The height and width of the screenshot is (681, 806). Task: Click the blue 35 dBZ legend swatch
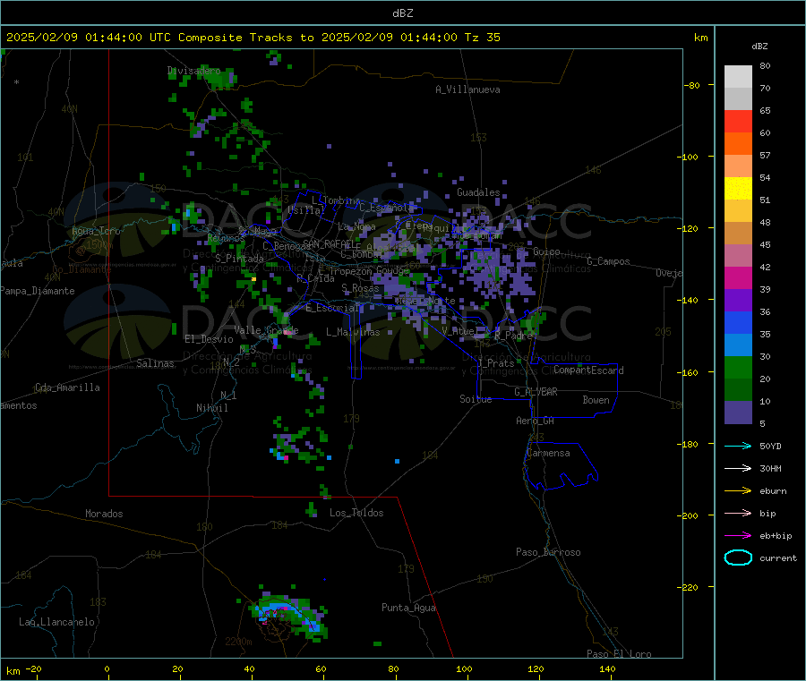point(738,322)
